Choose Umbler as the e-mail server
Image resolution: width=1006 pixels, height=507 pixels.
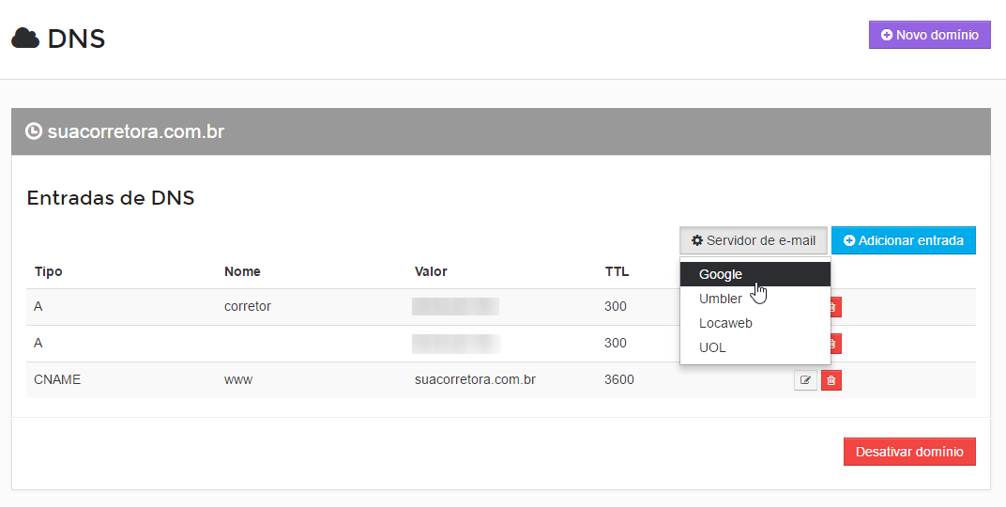(x=721, y=299)
